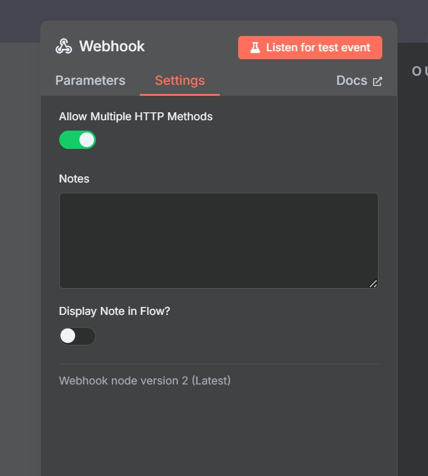Click the dark output pane at right
The width and height of the screenshot is (428, 476).
(413, 275)
